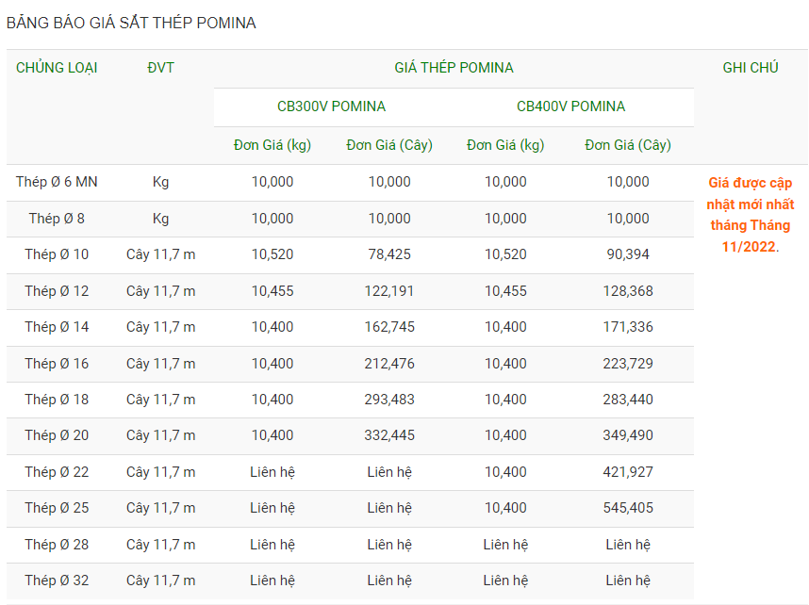This screenshot has width=809, height=605.
Task: Click "Đơn Giá (kg)" under CB300V POMINA
Action: coord(272,145)
